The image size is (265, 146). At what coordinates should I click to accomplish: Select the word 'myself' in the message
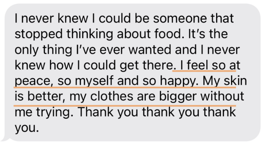coord(94,81)
